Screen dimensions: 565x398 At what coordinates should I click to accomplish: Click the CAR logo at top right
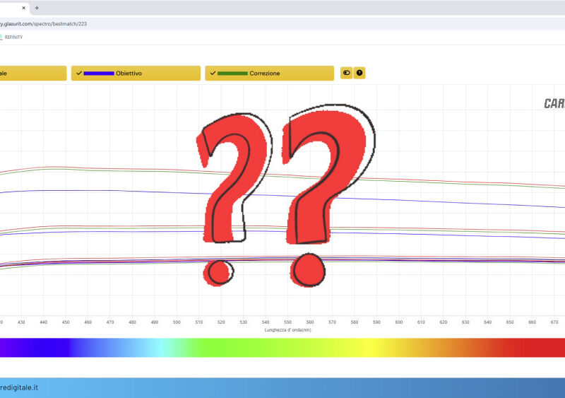tap(554, 104)
